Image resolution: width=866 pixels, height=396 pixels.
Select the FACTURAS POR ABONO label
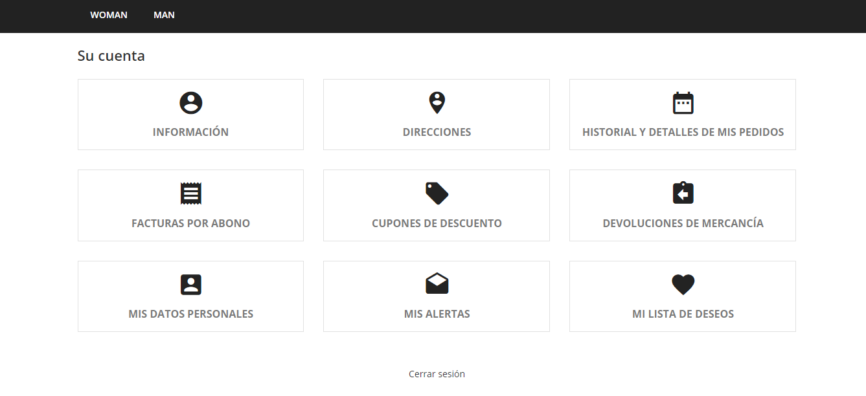(190, 223)
